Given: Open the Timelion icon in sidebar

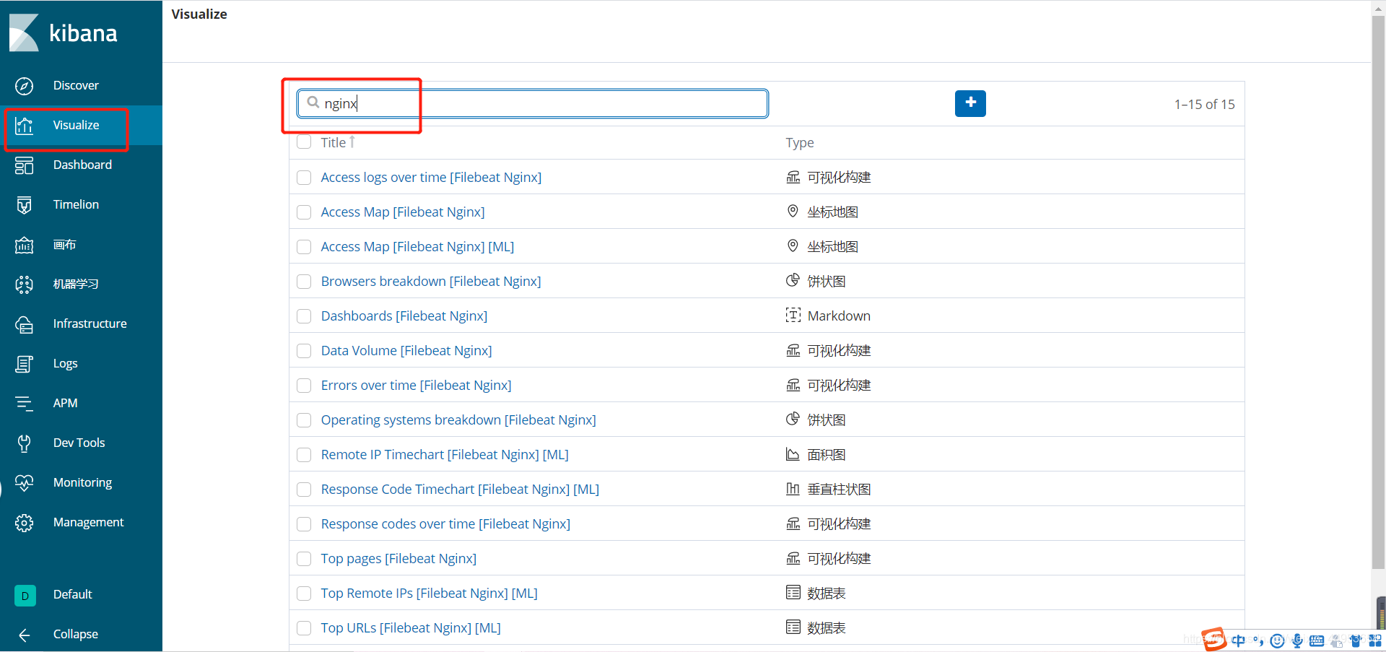Looking at the screenshot, I should click(x=24, y=205).
